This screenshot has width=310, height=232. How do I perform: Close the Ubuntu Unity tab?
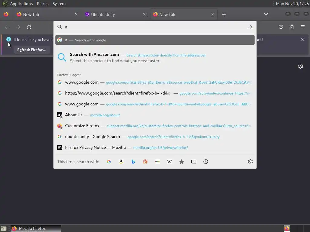point(144,14)
